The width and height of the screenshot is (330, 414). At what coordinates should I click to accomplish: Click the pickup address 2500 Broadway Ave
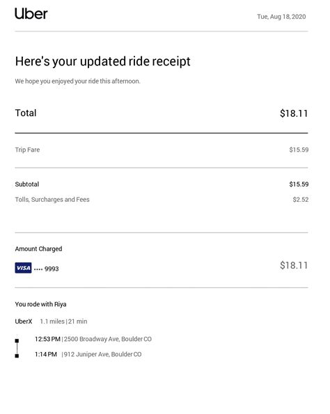[108, 339]
